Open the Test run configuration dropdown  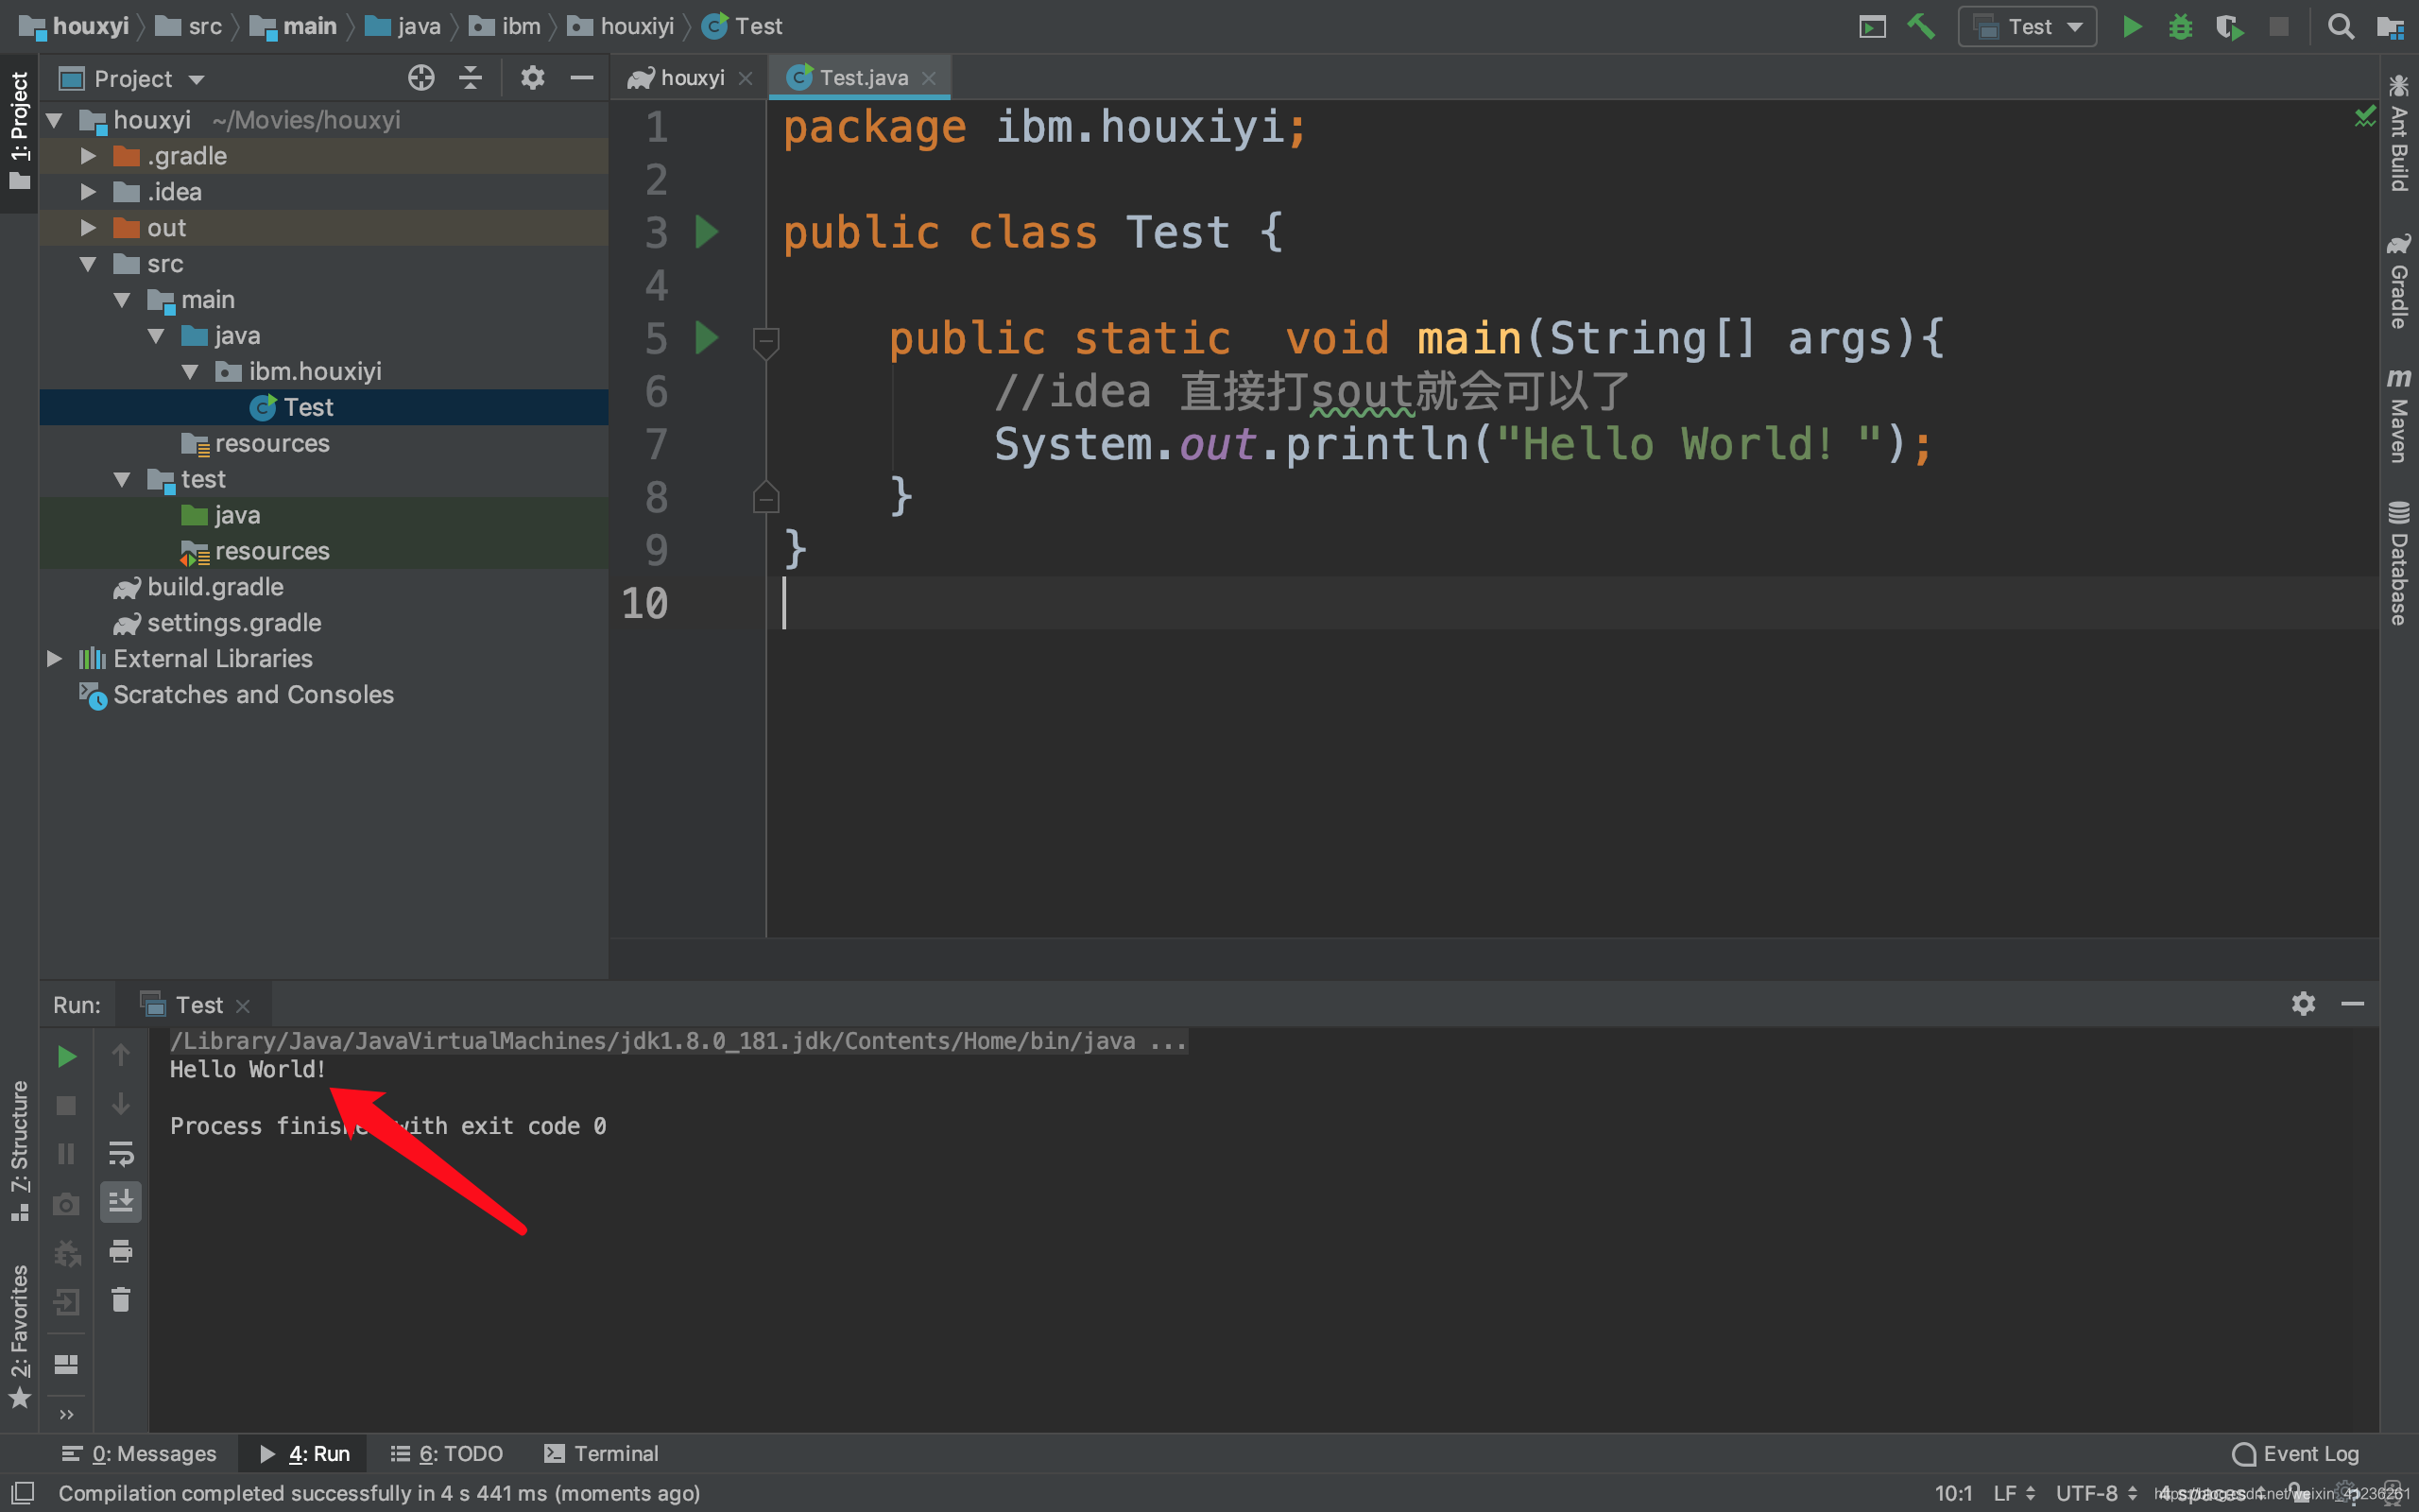[x=2028, y=27]
